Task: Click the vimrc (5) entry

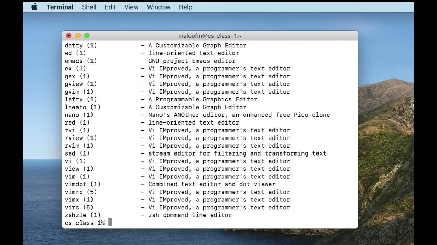Action: [81, 192]
